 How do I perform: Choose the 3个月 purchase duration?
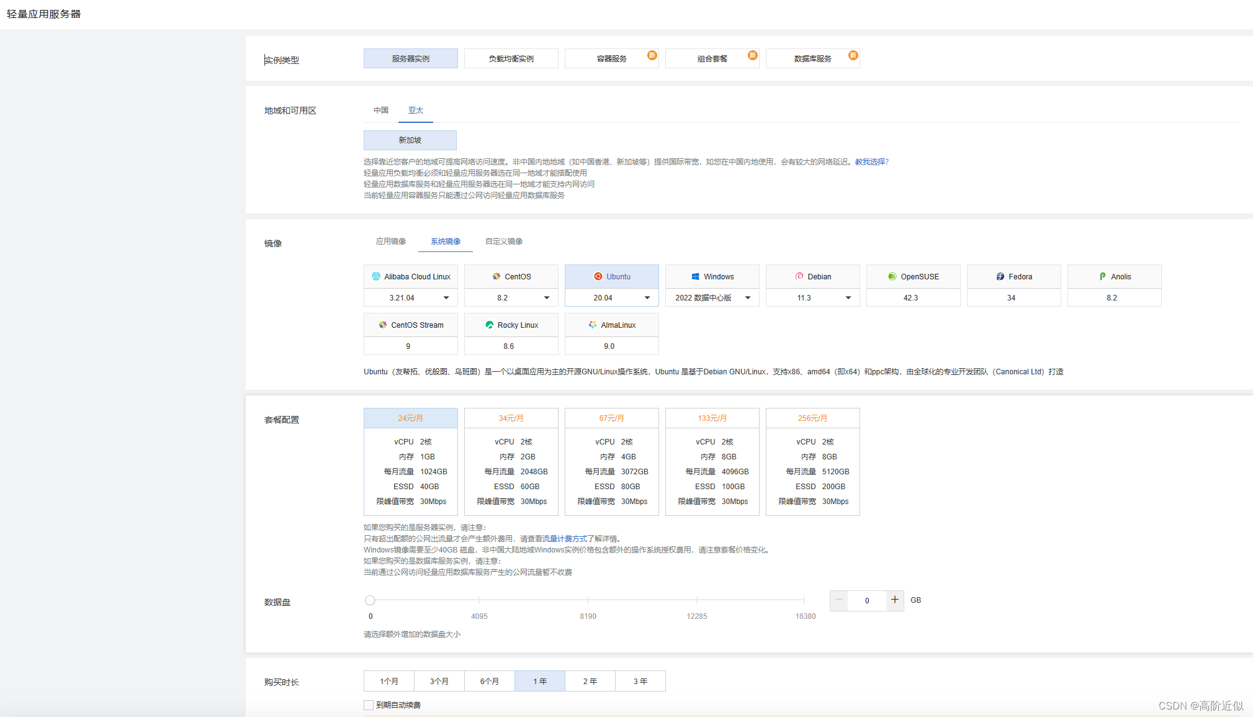[x=439, y=681]
